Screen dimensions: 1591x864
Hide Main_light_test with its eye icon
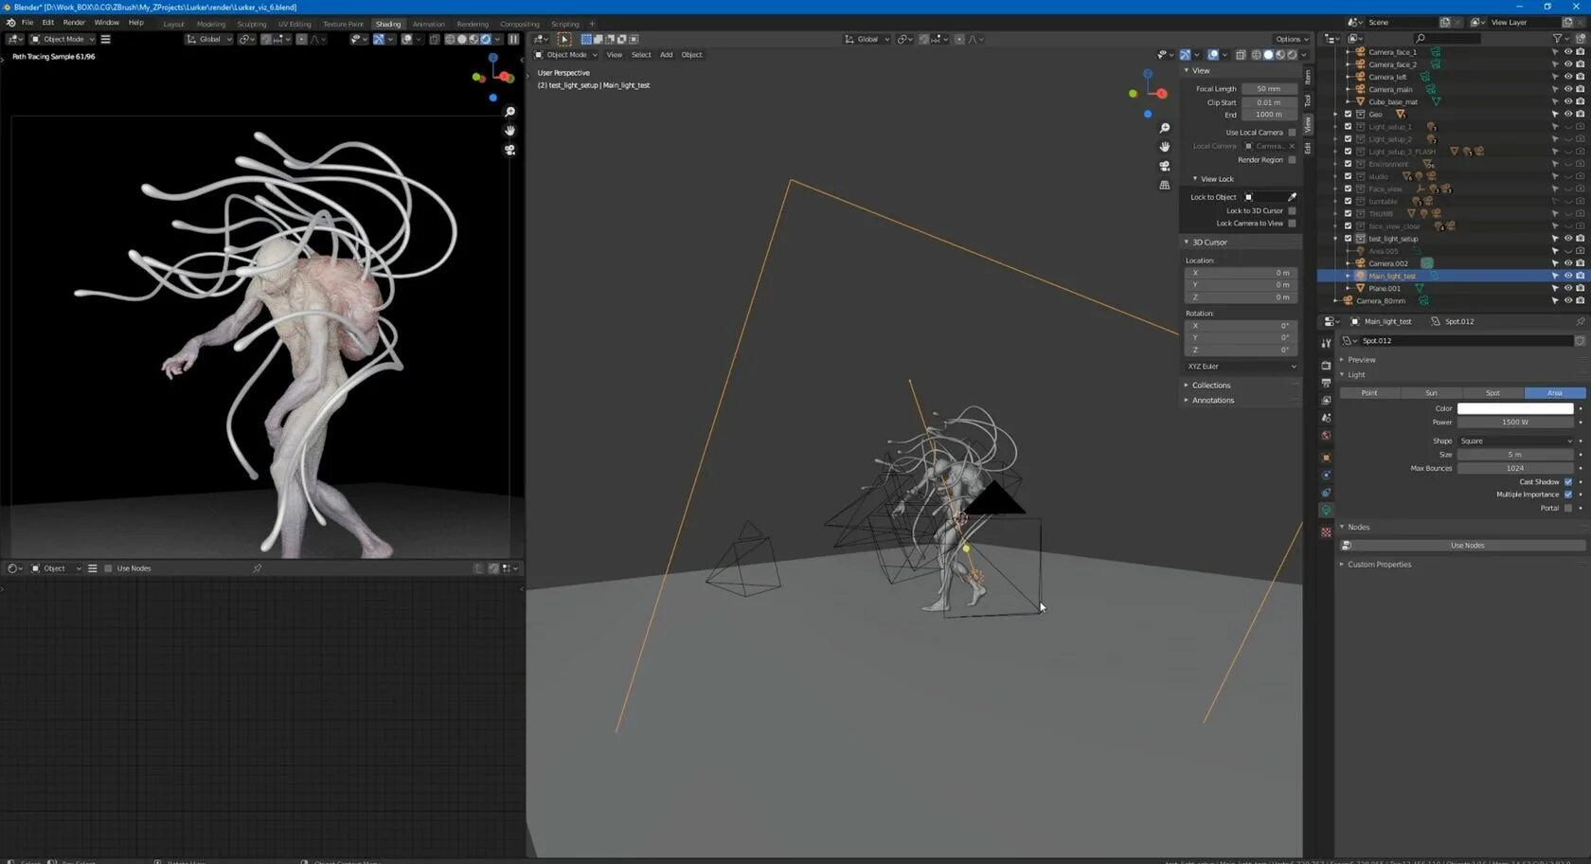1567,276
